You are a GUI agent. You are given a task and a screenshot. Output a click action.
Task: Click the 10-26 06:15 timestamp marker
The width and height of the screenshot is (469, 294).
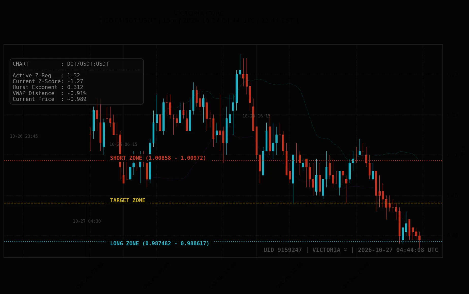[x=123, y=144]
